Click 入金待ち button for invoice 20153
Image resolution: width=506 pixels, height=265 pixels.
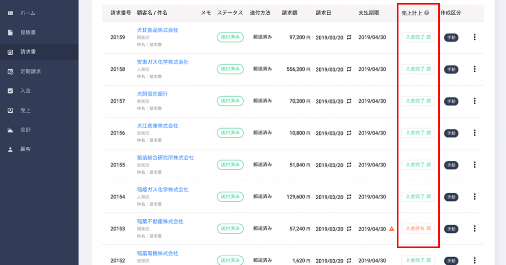(x=418, y=229)
